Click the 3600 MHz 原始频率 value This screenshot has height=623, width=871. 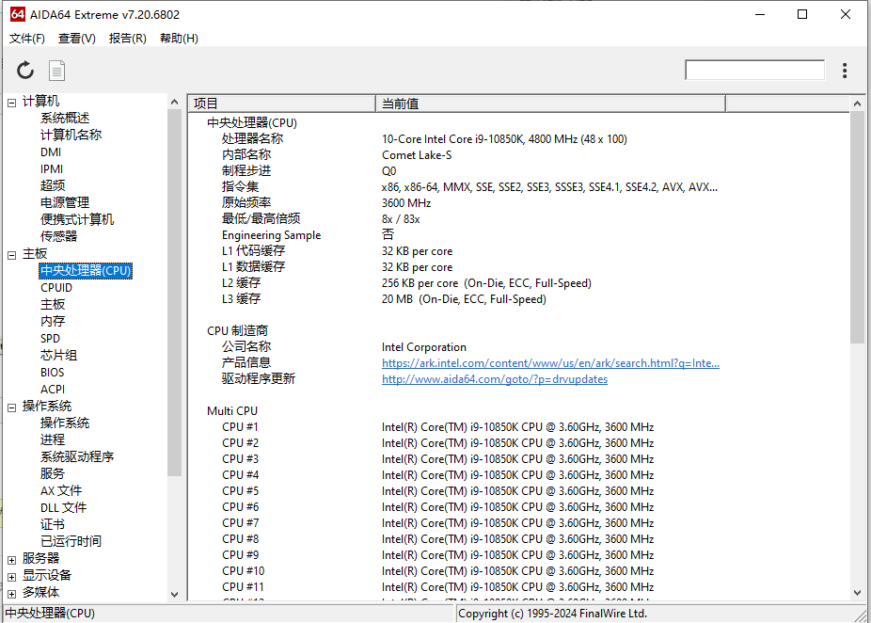point(406,203)
